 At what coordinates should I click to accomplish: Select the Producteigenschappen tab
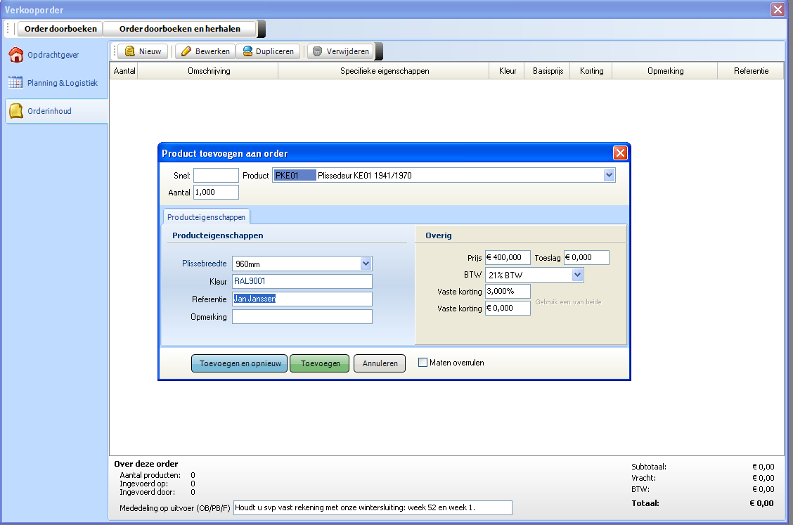[206, 217]
